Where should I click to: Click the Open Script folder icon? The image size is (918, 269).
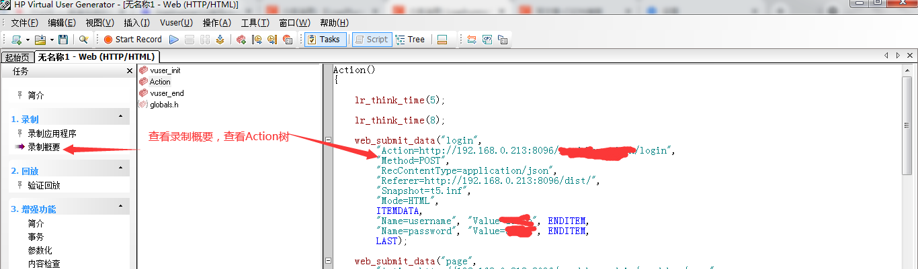click(x=40, y=40)
